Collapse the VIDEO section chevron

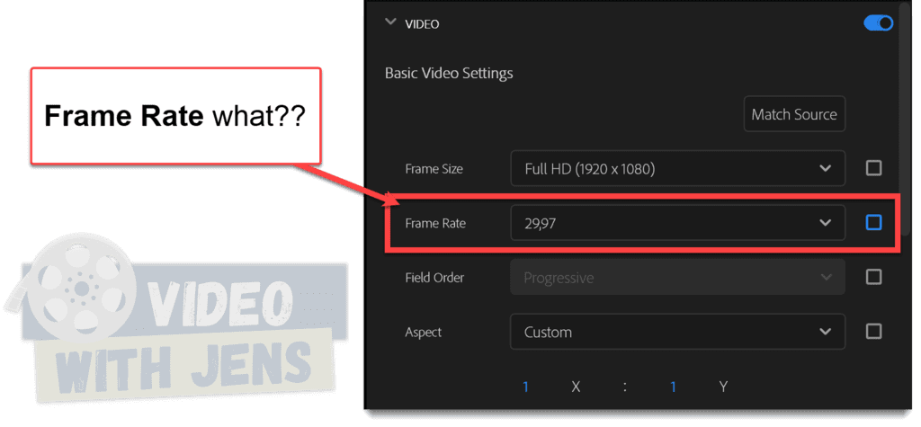coord(390,22)
